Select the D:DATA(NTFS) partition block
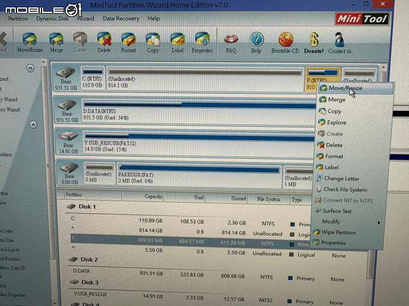Screen dimensions: 409x306 199,112
